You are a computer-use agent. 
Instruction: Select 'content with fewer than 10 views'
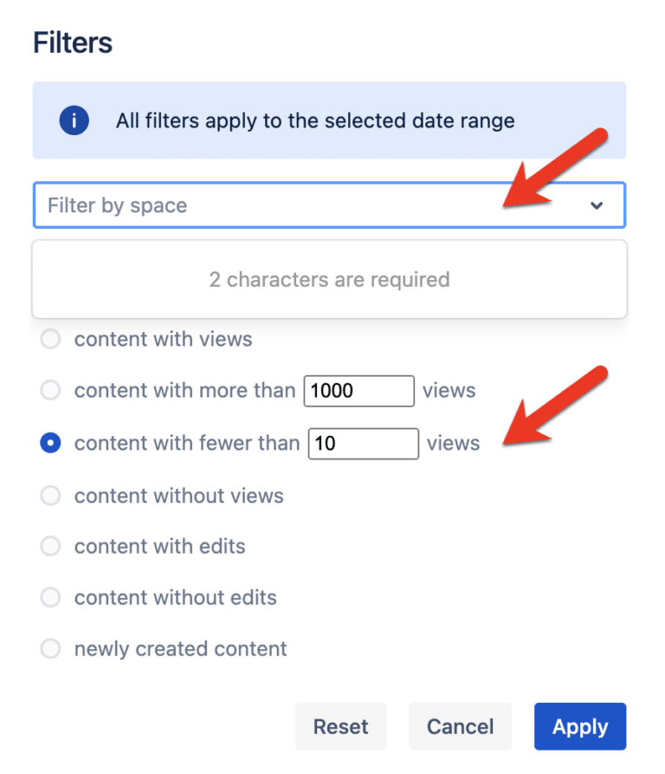point(50,443)
